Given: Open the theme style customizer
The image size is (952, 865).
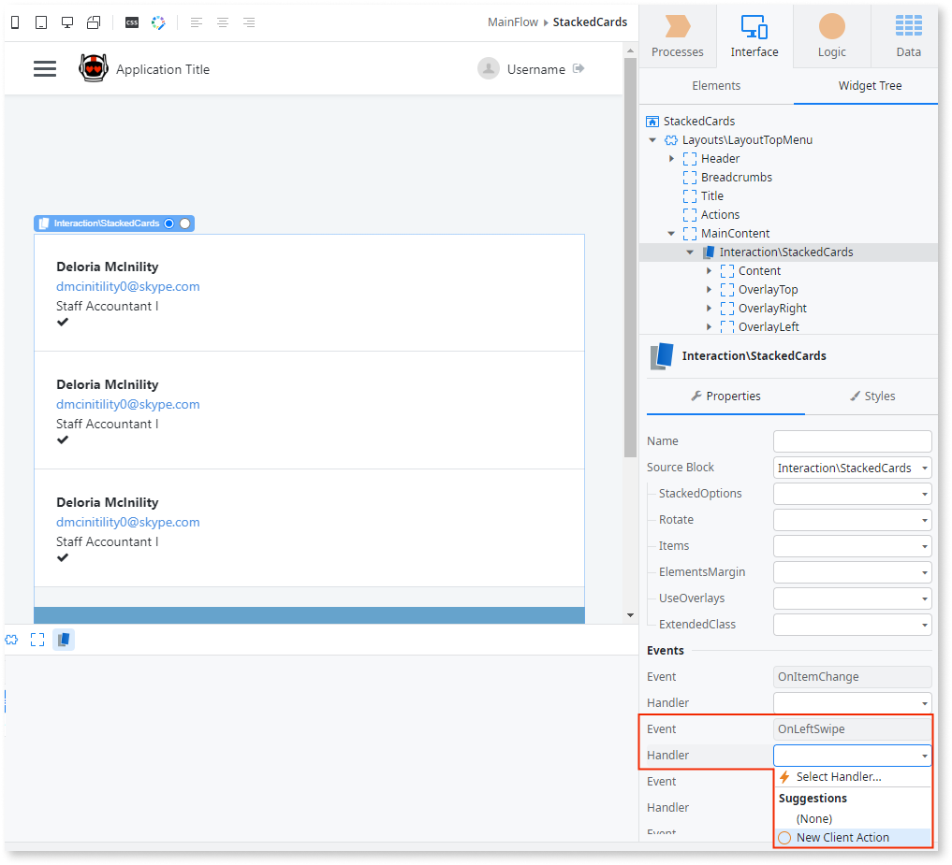Looking at the screenshot, I should [157, 22].
